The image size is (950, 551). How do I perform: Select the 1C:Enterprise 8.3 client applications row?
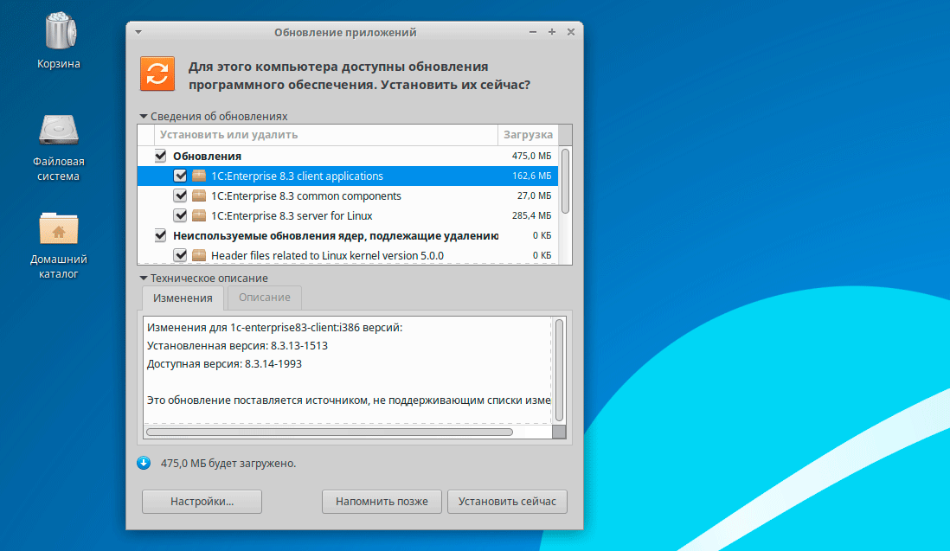[x=348, y=176]
